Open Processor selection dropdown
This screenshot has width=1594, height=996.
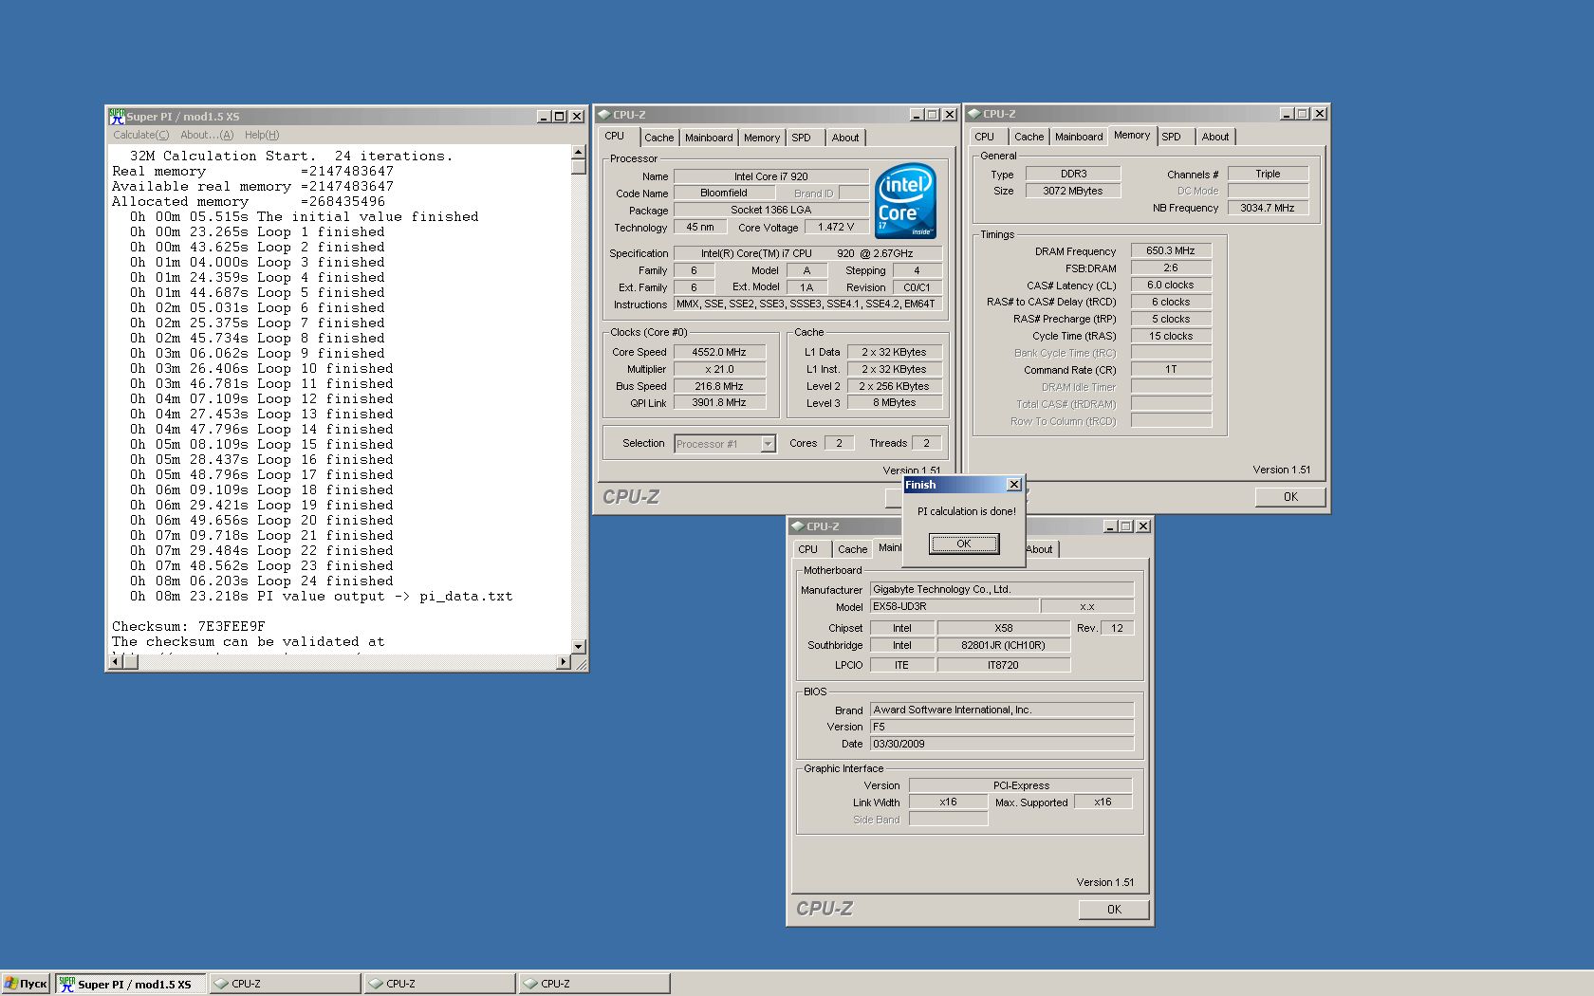[x=768, y=444]
